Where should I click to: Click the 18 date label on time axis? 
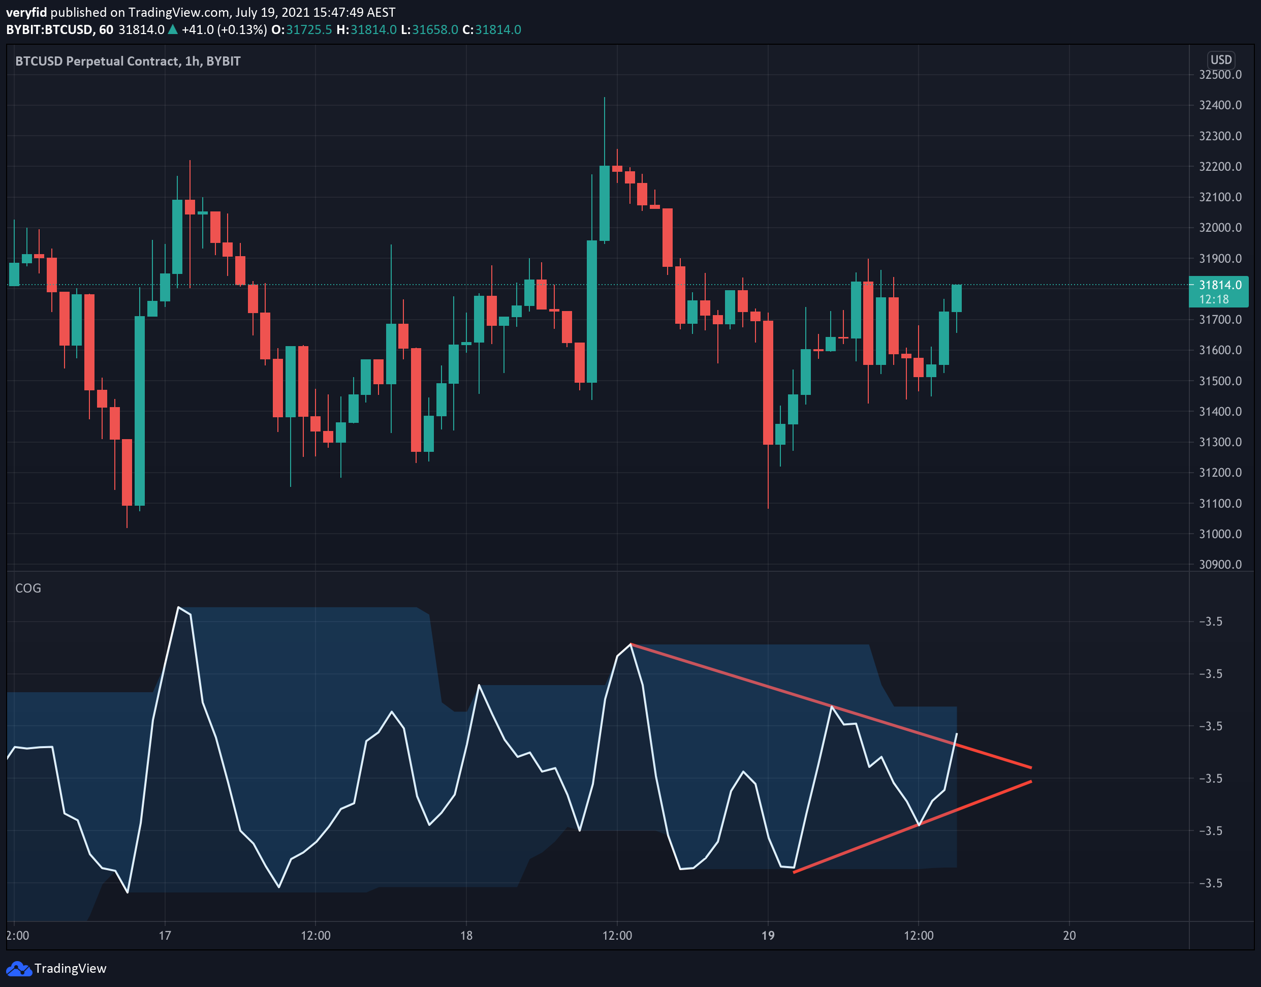pyautogui.click(x=466, y=936)
